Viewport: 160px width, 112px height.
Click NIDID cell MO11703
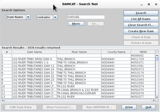[x=143, y=59]
